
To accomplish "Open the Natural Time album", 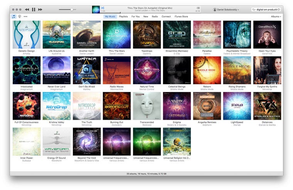I will [x=147, y=70].
